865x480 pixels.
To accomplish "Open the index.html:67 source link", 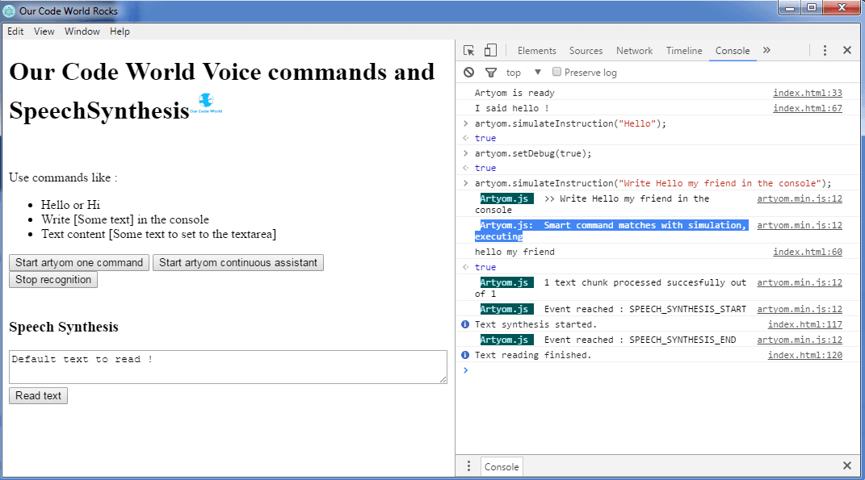I will pyautogui.click(x=807, y=109).
